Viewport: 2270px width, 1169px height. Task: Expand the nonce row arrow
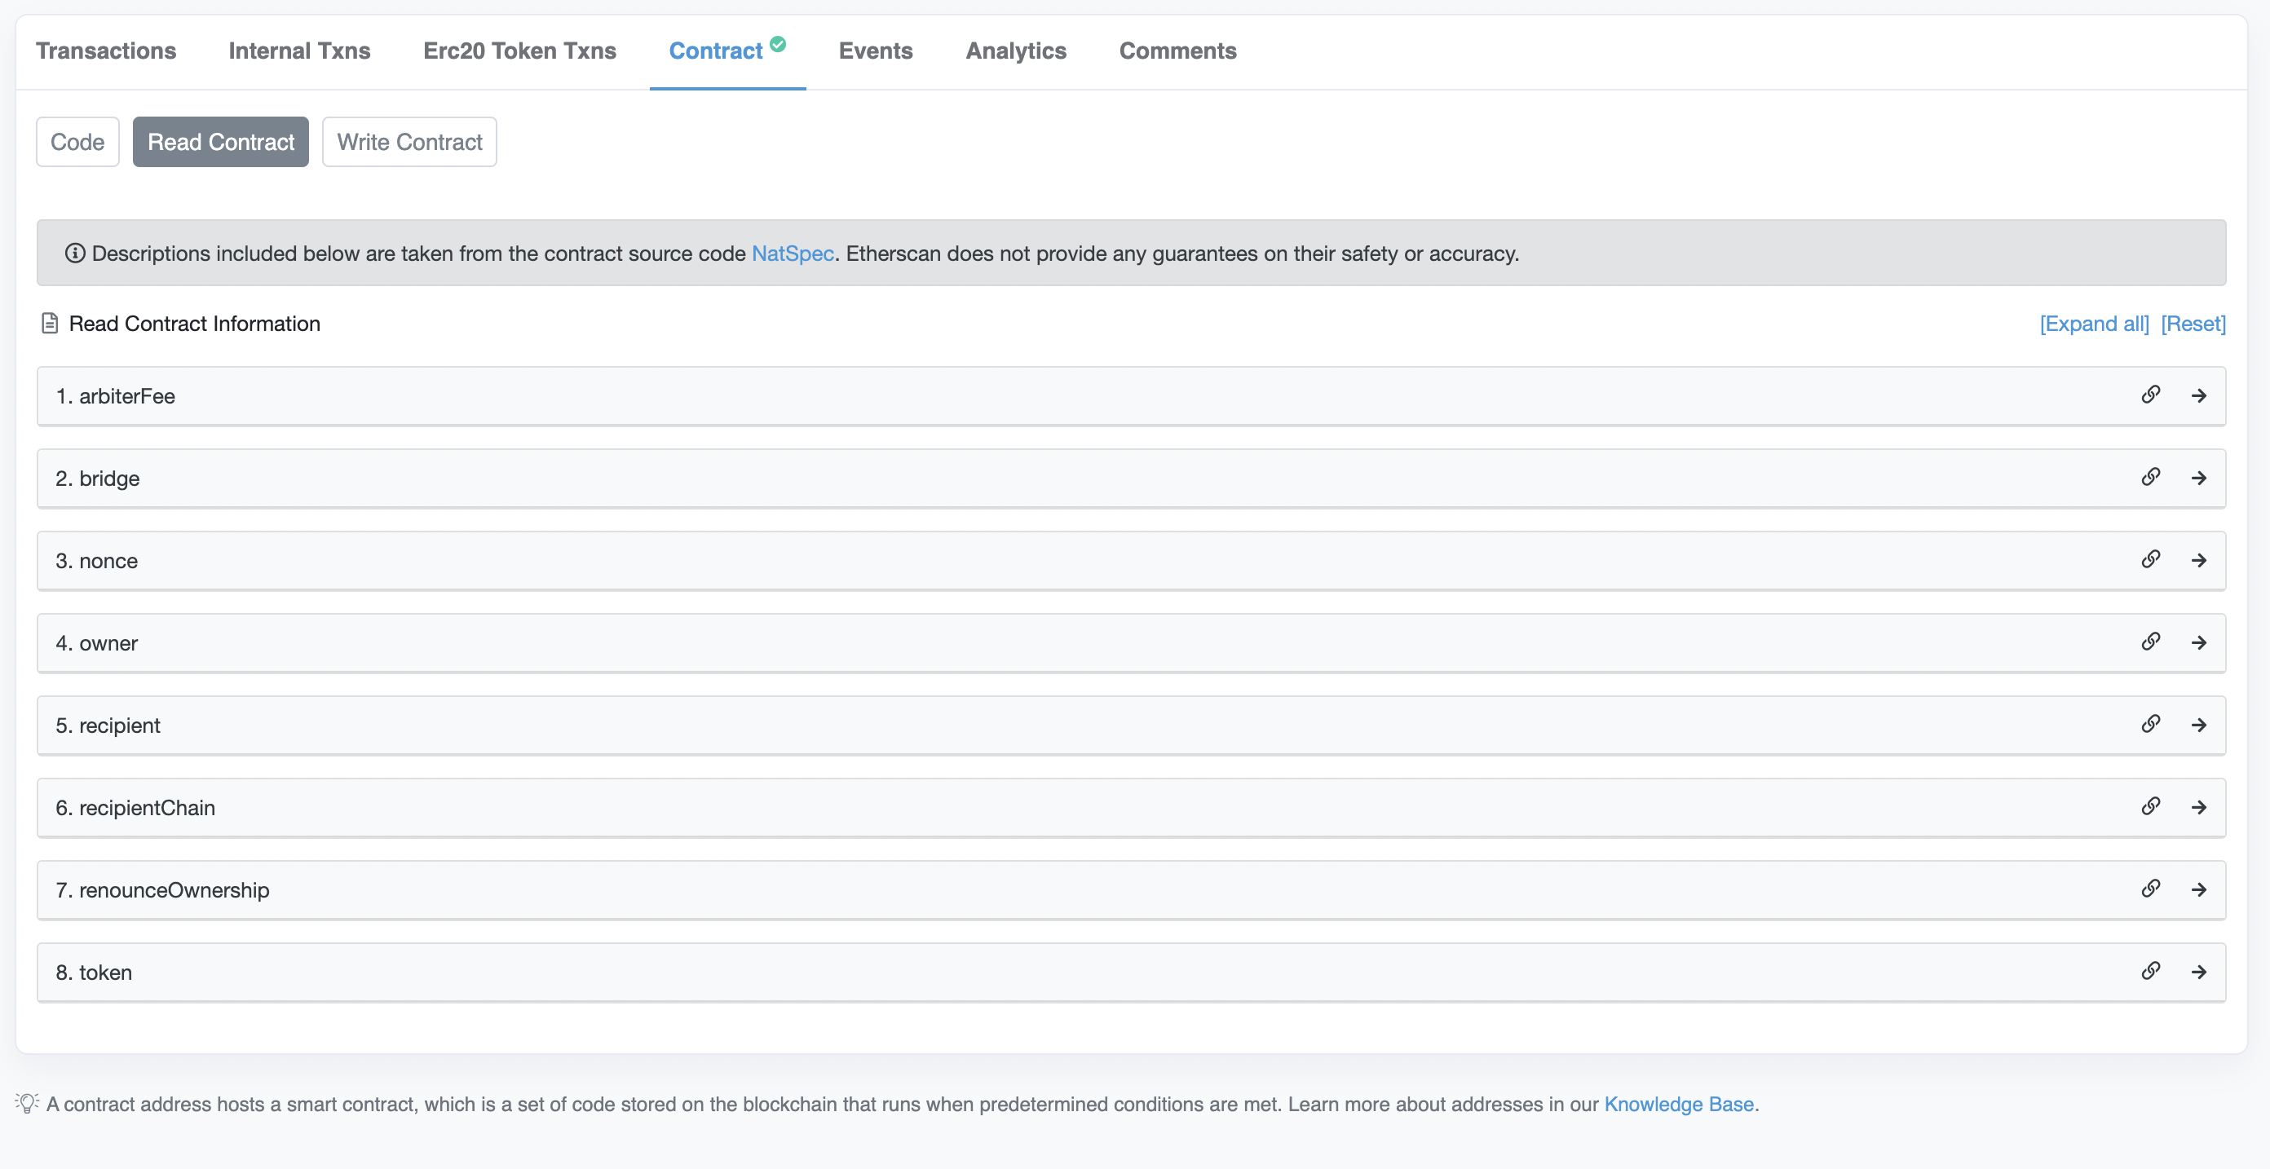2198,560
